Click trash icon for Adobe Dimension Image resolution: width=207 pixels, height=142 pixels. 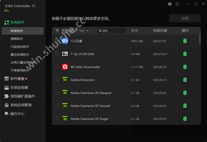tap(185, 80)
